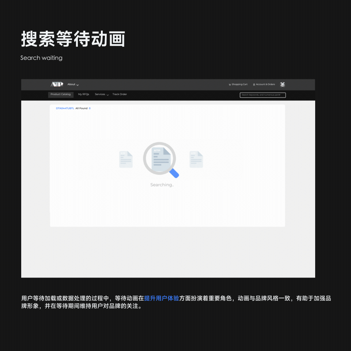Image resolution: width=351 pixels, height=351 pixels.
Task: Click the search keywords input field
Action: (263, 95)
